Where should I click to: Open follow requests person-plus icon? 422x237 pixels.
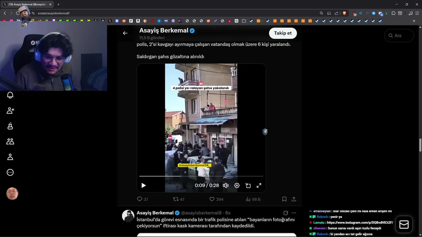(10, 111)
